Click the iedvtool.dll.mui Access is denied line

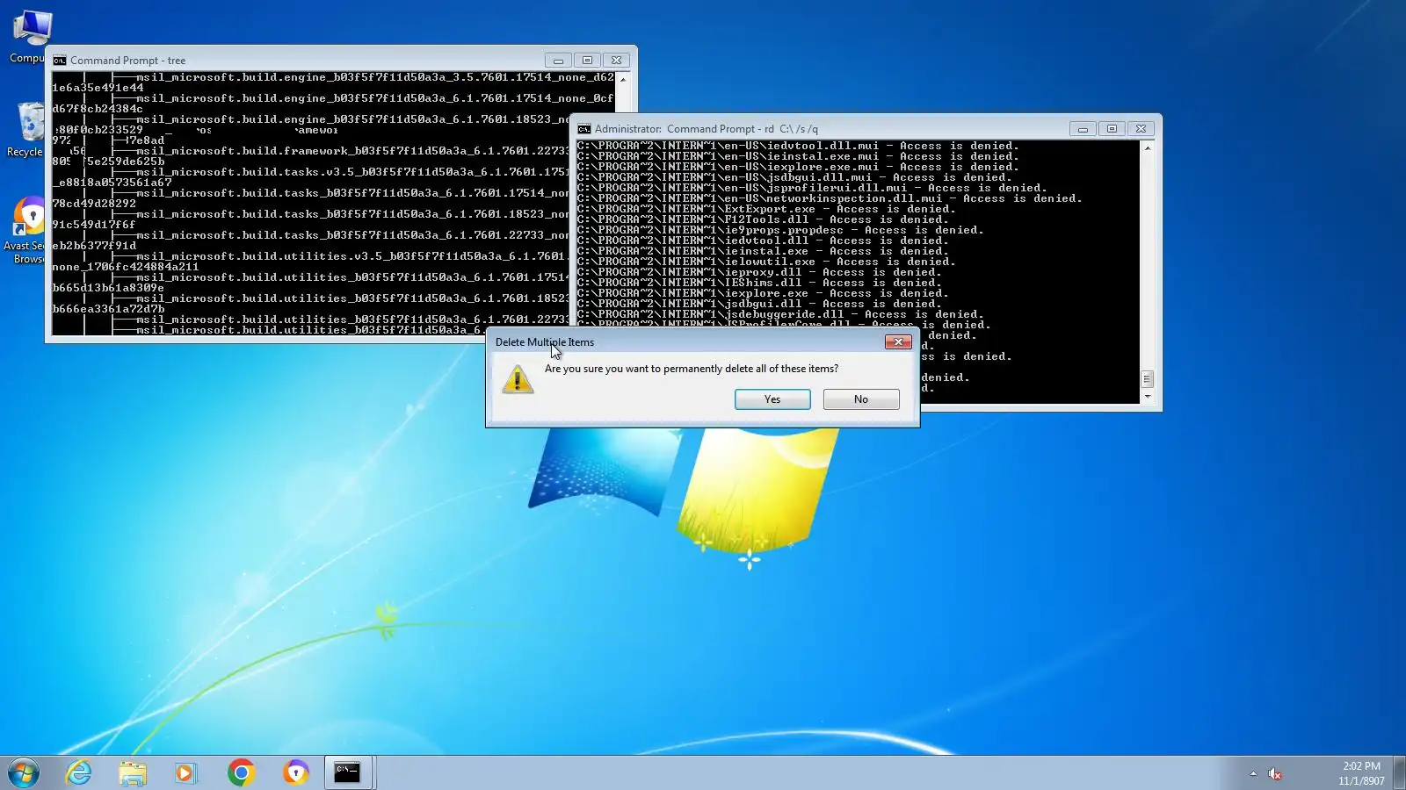(798, 146)
